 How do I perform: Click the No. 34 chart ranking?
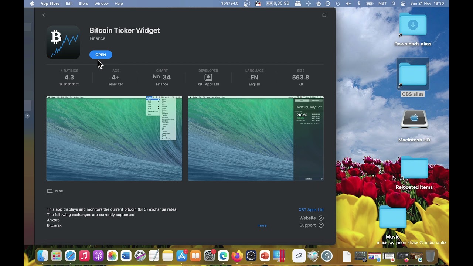click(x=162, y=77)
